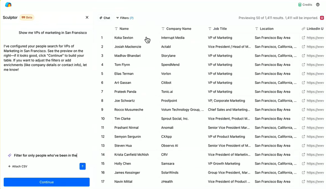Click company cell zHealth
Viewport: 326px width, 189px height.
(167, 182)
